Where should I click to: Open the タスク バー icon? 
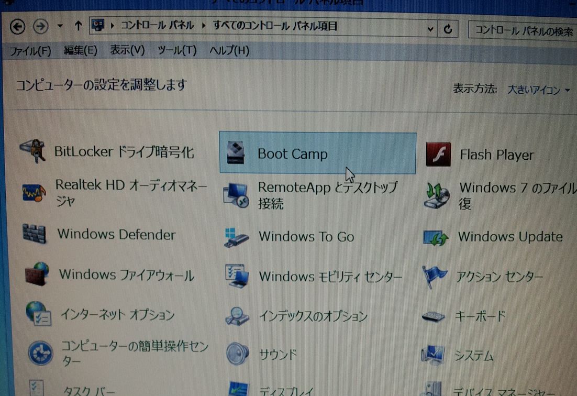pyautogui.click(x=38, y=388)
